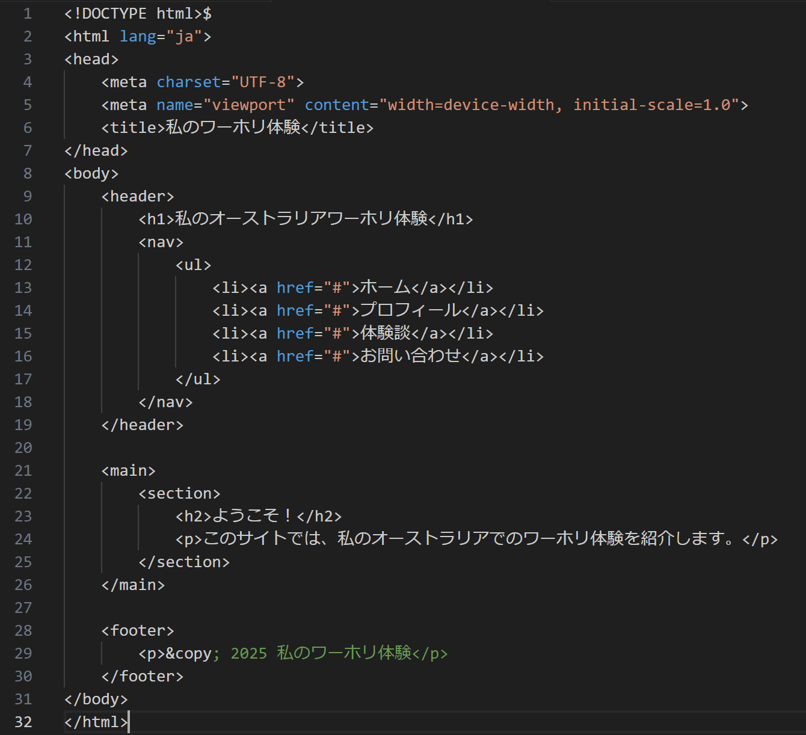Click the 2025 text in the footer paragraph

[x=249, y=653]
